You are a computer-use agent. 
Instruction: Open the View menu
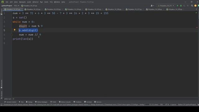[x=16, y=2]
